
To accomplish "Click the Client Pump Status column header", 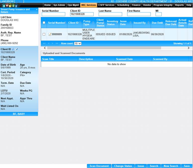I will pyautogui.click(x=100, y=23).
